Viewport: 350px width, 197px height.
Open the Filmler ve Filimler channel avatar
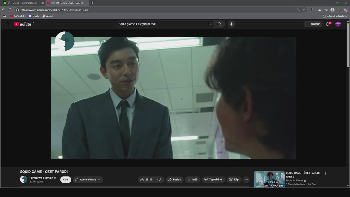pos(24,179)
